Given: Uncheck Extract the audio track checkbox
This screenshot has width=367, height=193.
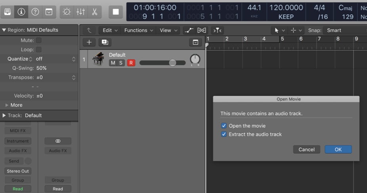Looking at the screenshot, I should coord(224,134).
